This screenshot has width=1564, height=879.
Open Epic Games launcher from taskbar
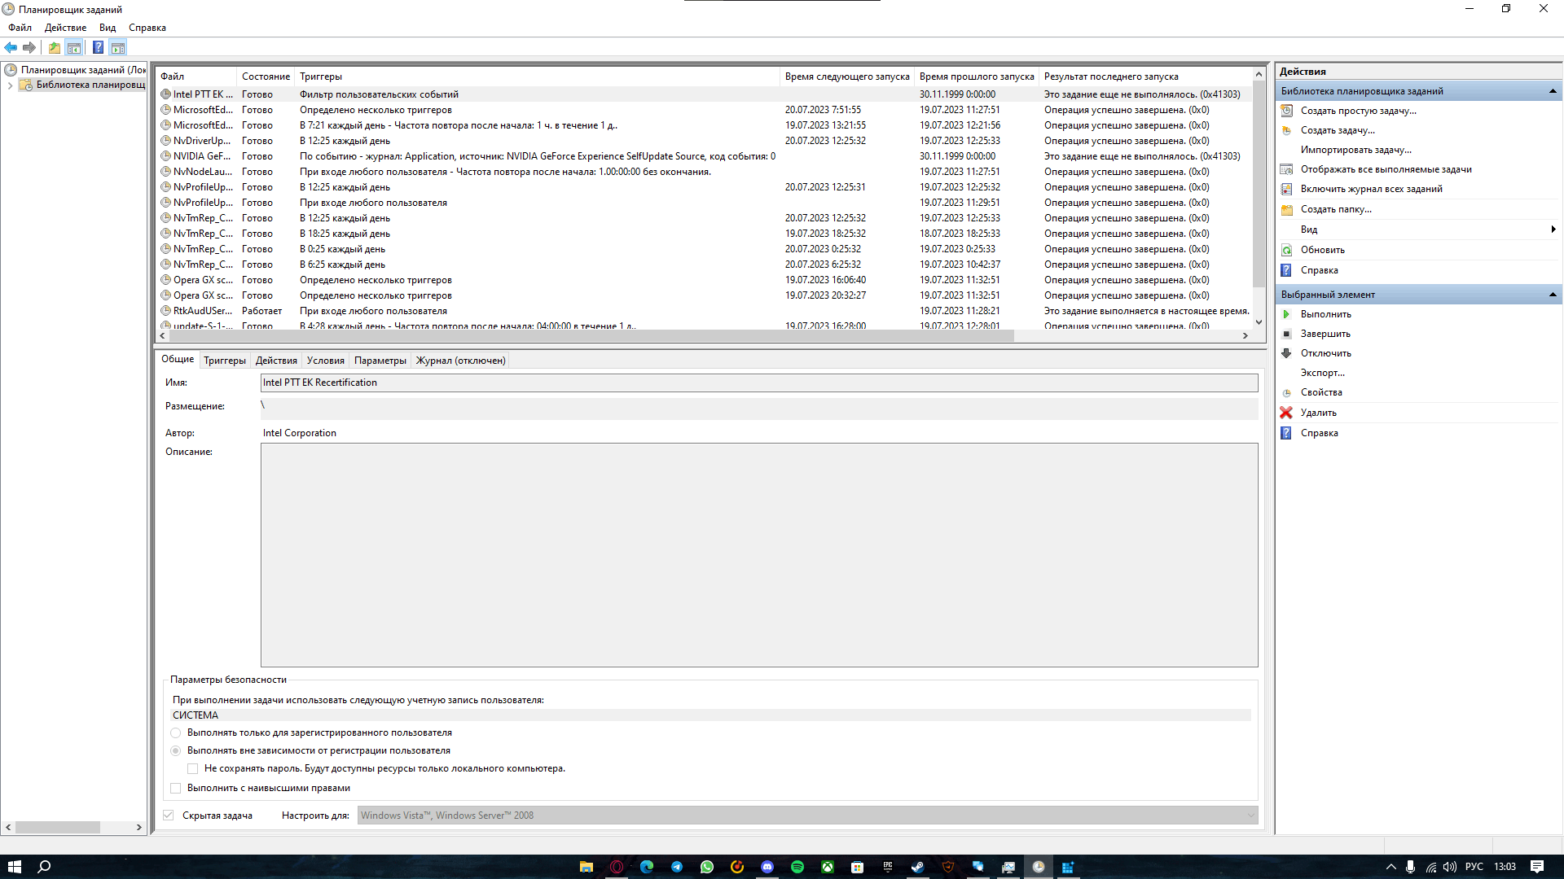pos(888,867)
